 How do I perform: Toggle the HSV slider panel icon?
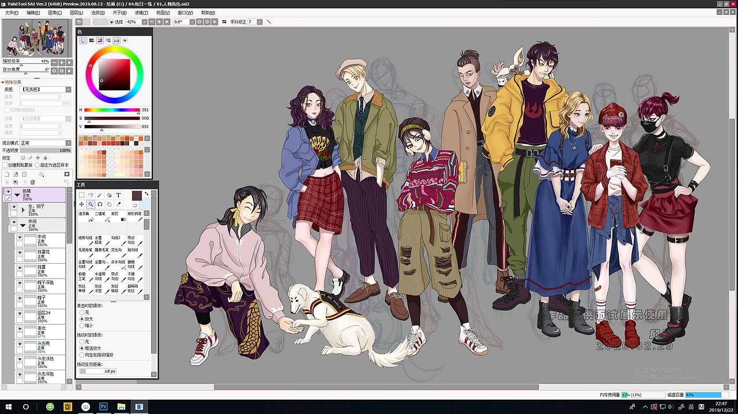coord(100,40)
